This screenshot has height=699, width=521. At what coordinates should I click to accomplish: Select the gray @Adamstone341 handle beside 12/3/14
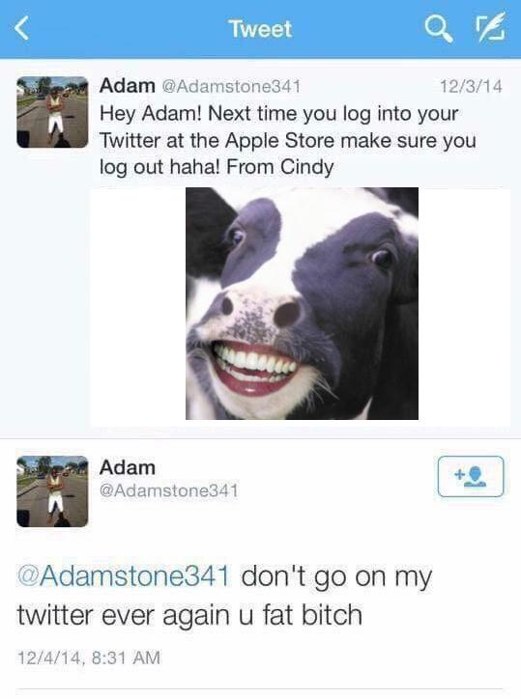pos(230,86)
